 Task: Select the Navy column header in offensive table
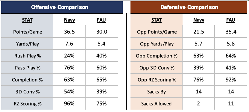point(69,20)
